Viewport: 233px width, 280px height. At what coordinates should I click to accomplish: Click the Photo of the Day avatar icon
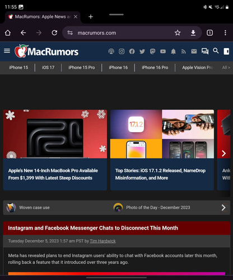(118, 208)
